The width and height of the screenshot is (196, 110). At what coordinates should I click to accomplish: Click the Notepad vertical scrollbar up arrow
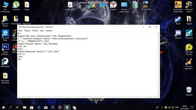(159, 33)
